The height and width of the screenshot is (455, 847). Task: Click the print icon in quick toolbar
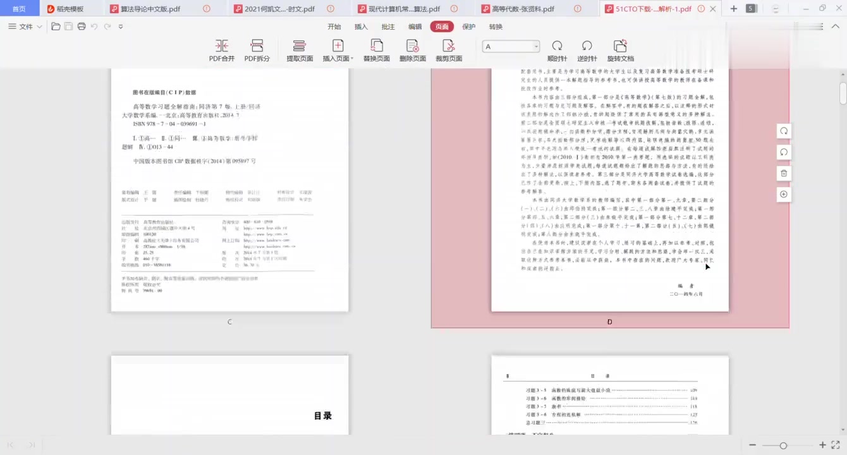tap(82, 27)
